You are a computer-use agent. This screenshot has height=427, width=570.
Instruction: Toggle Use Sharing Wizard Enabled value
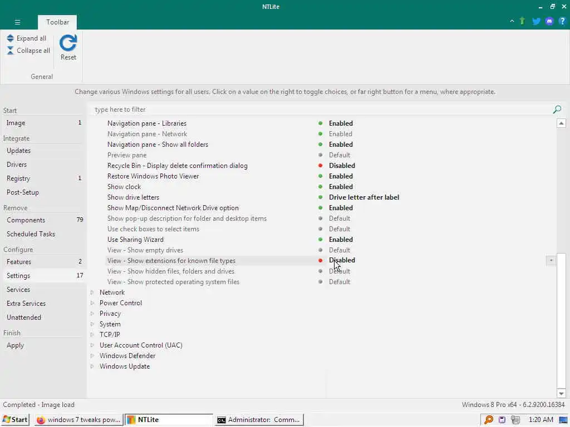[341, 240]
